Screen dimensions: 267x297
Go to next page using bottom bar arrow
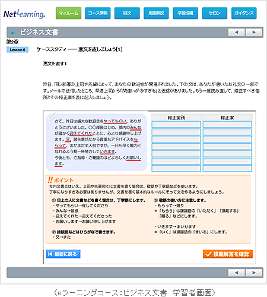click(254, 273)
